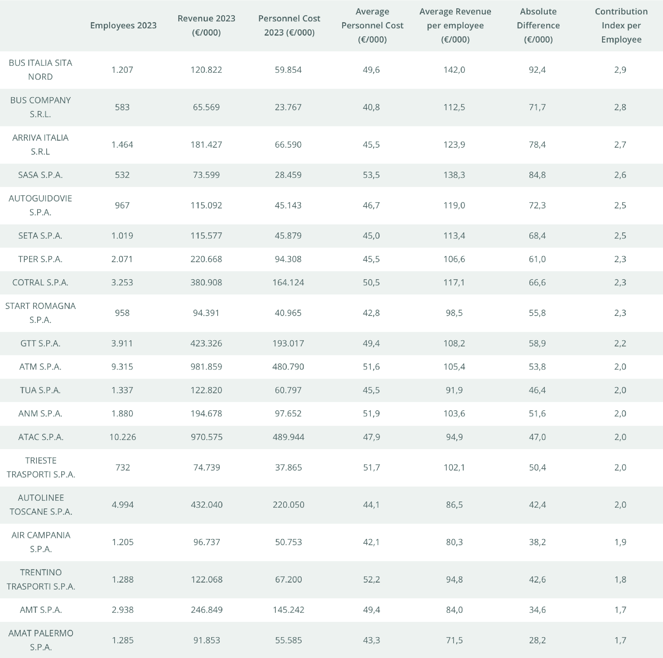
Task: Click GTT S.P.A. revenue cell 423.326
Action: (206, 343)
